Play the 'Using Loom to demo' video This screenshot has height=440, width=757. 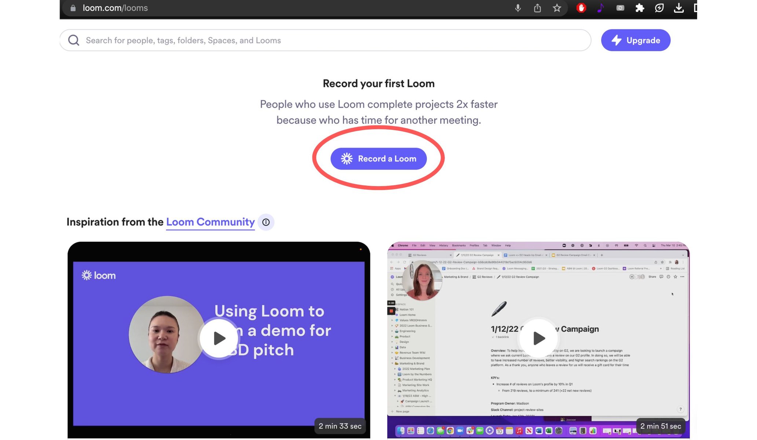click(x=219, y=338)
